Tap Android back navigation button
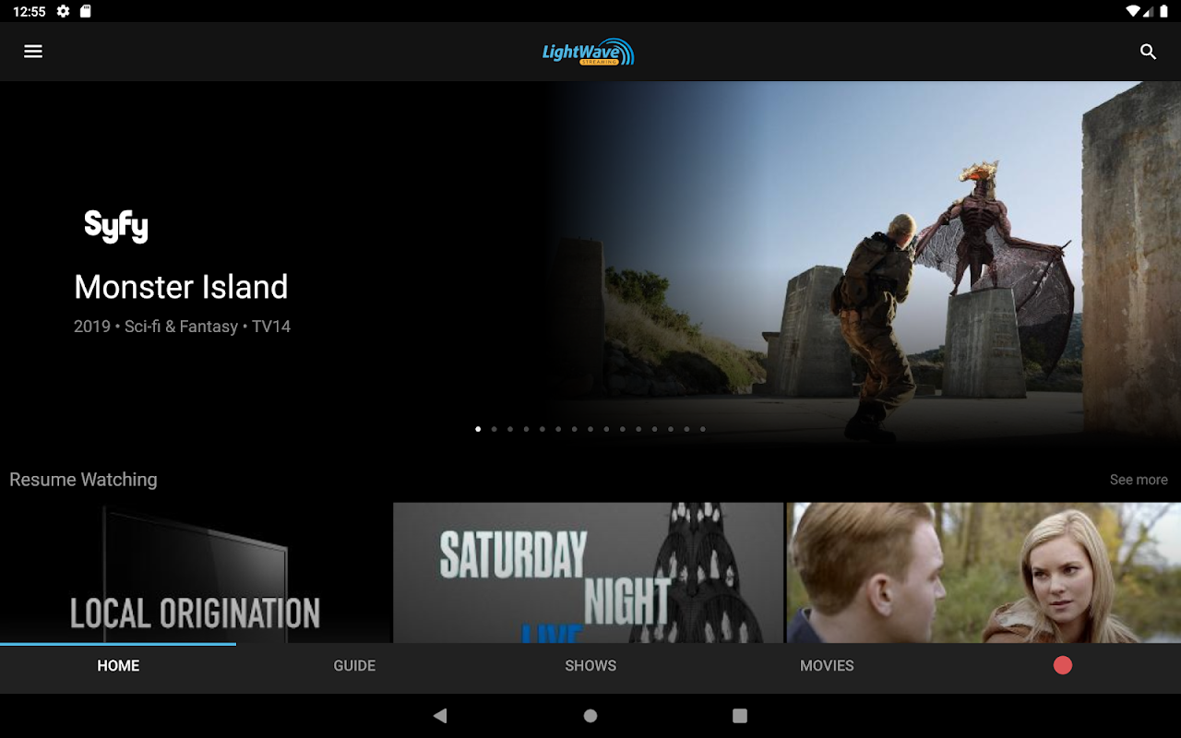 pyautogui.click(x=440, y=715)
